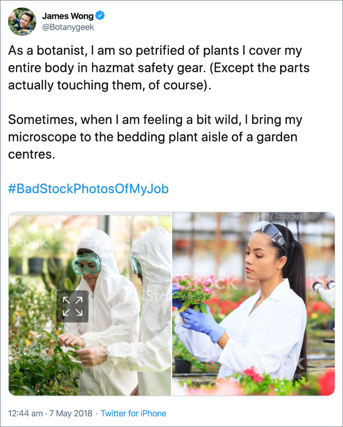Click the green goggles in left photo
The image size is (343, 427).
[86, 264]
